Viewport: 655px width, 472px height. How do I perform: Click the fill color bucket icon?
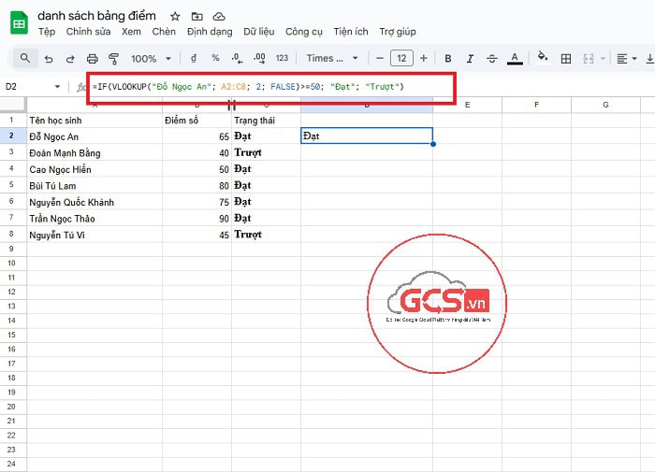click(542, 58)
